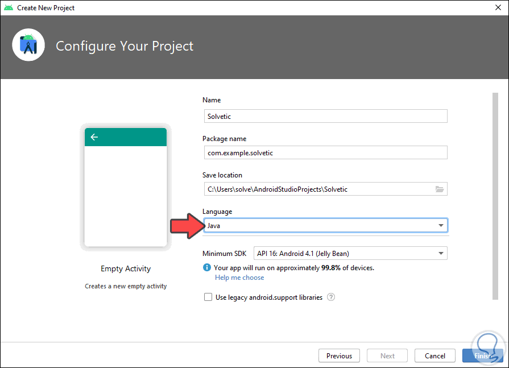Image resolution: width=509 pixels, height=368 pixels.
Task: Click the Previous button
Action: 339,355
